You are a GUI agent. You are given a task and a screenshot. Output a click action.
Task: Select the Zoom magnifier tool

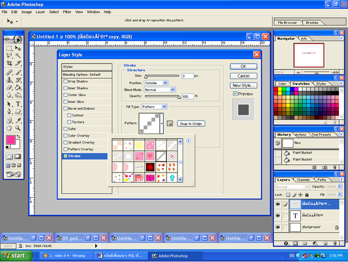pos(18,128)
